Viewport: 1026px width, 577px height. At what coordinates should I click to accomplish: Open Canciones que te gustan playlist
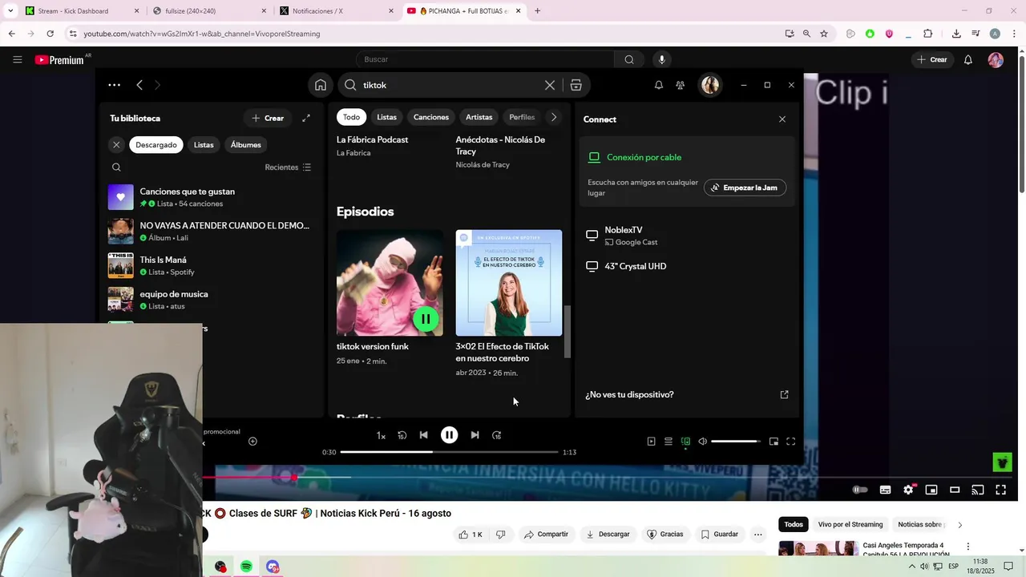(x=210, y=197)
